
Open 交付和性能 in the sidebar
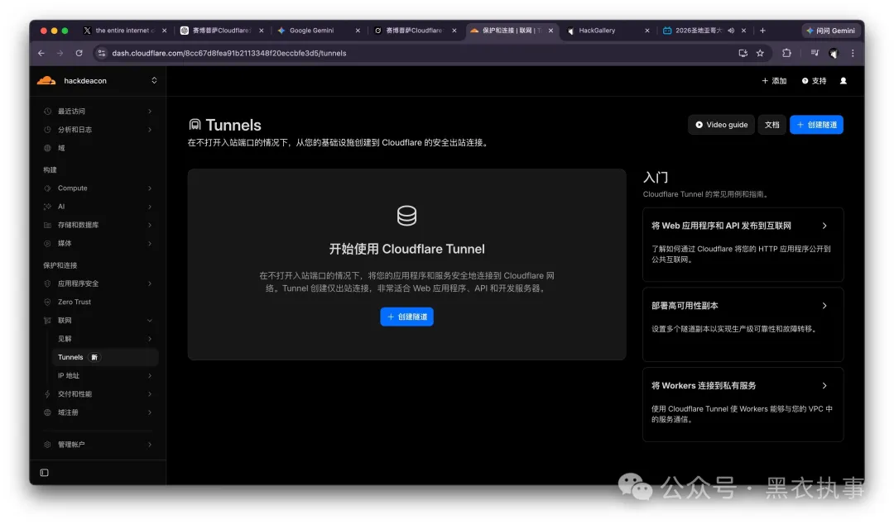(x=98, y=393)
